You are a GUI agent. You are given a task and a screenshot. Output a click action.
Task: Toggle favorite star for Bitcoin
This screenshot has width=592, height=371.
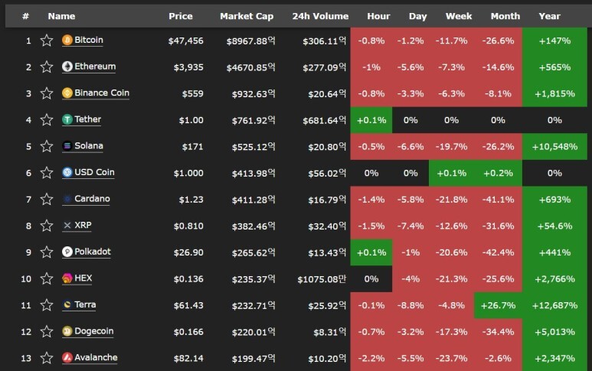[x=47, y=40]
